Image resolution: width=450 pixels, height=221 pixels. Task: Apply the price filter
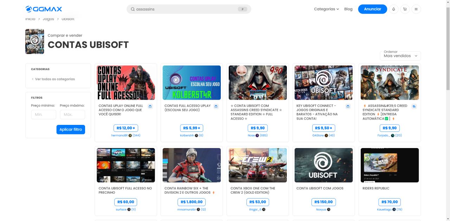[x=71, y=129]
